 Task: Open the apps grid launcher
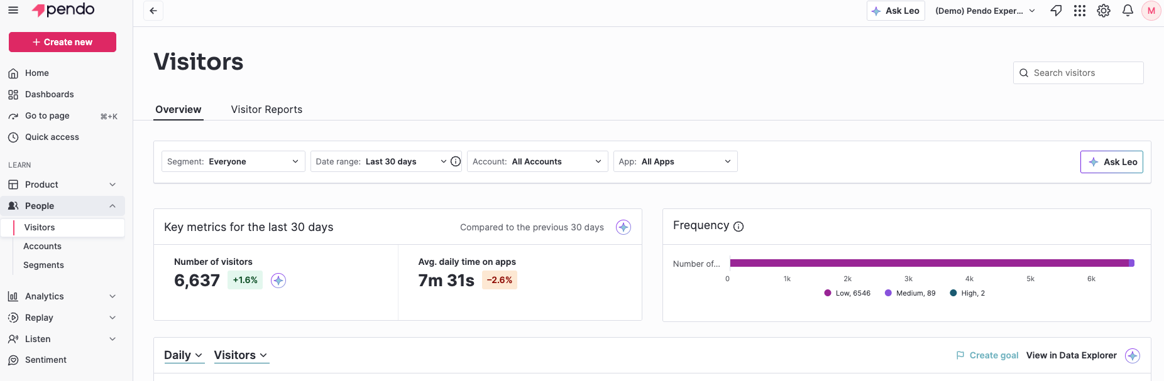point(1080,11)
